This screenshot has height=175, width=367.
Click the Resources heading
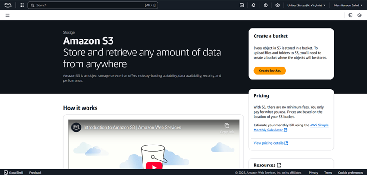point(264,165)
